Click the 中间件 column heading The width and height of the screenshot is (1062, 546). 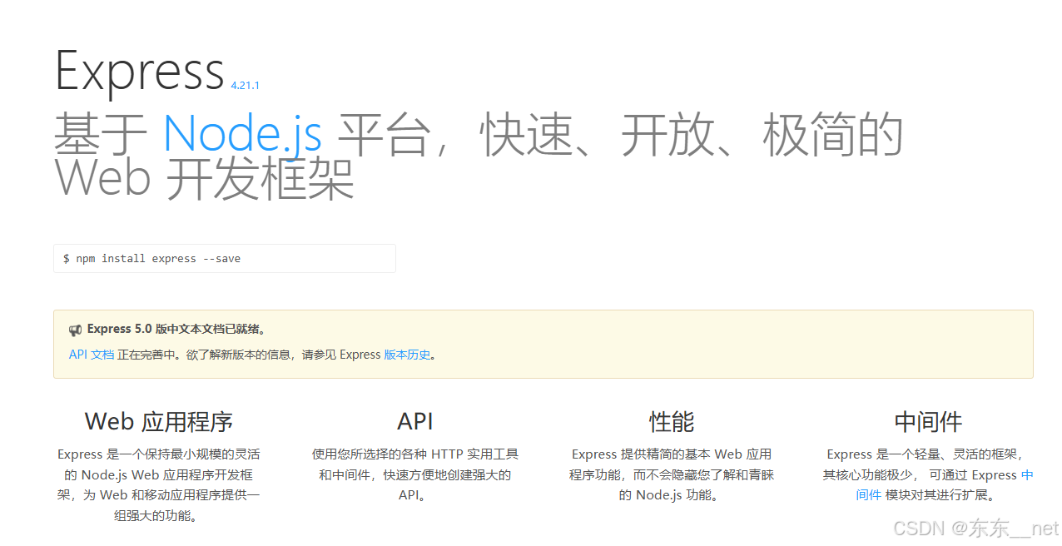[928, 422]
